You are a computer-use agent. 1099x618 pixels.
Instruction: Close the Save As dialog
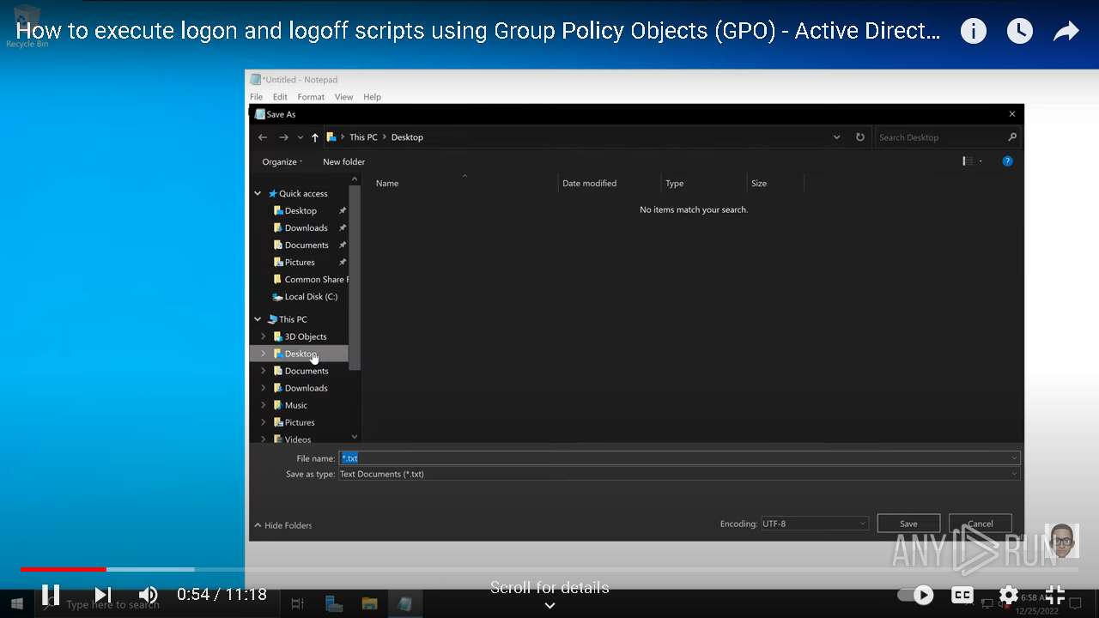click(x=1011, y=114)
